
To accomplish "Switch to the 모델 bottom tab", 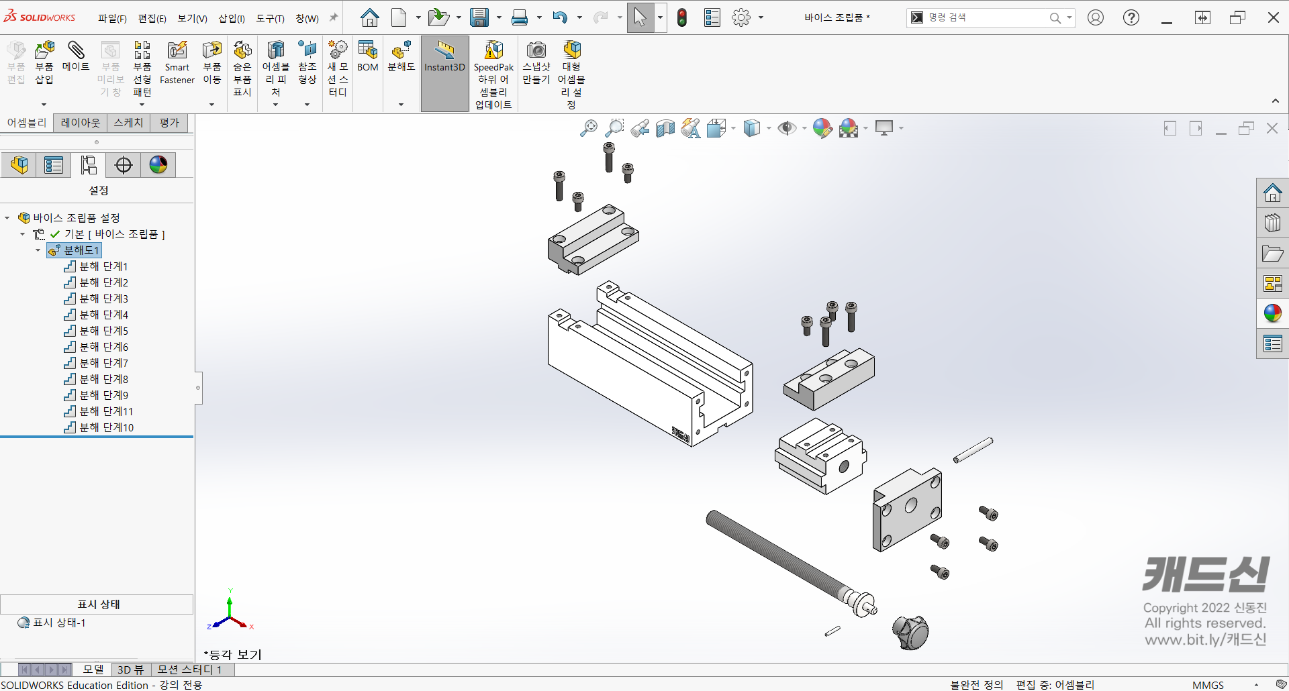I will coord(93,670).
